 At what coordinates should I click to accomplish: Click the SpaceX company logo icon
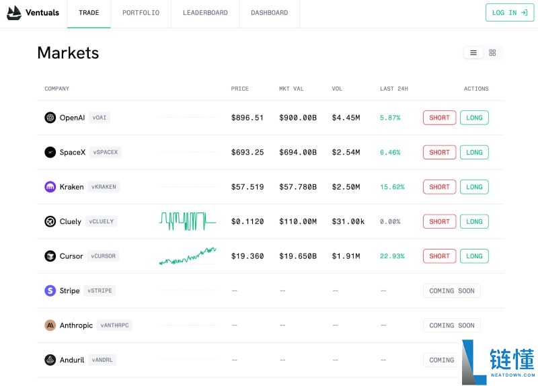(50, 153)
